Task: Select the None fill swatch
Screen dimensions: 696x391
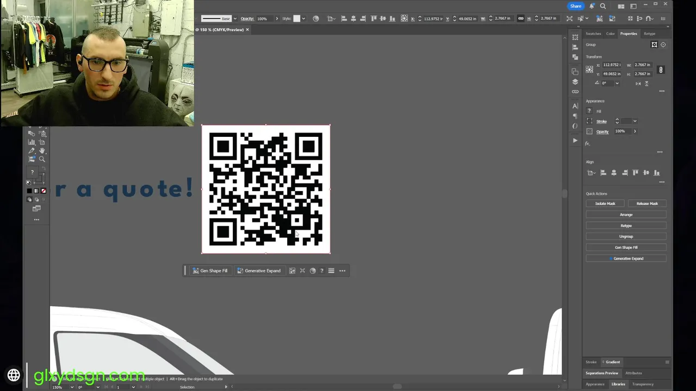Action: [43, 191]
